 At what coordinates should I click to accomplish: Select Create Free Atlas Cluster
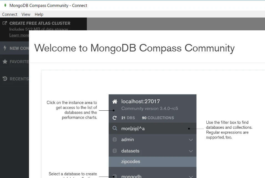click(x=40, y=23)
